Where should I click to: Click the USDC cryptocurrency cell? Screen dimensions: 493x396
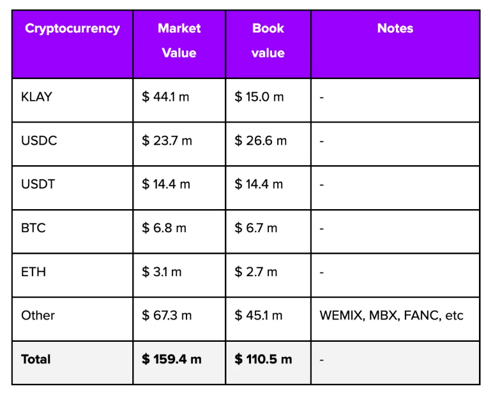coord(39,141)
